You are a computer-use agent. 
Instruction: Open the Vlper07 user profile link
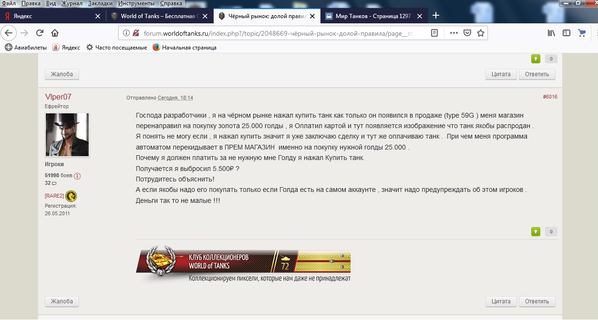58,97
